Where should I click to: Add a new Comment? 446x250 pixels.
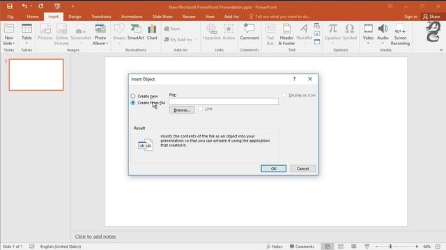[249, 28]
